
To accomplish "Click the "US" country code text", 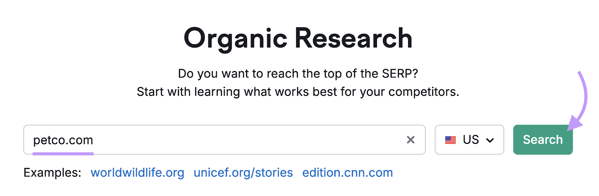I will point(471,140).
